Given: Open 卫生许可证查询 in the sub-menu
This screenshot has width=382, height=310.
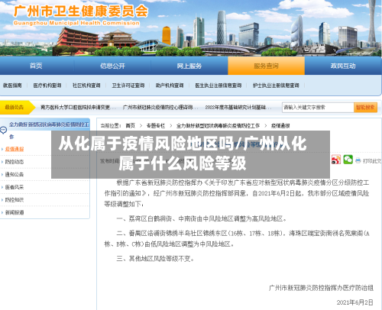Looking at the screenshot, I should pos(128,86).
